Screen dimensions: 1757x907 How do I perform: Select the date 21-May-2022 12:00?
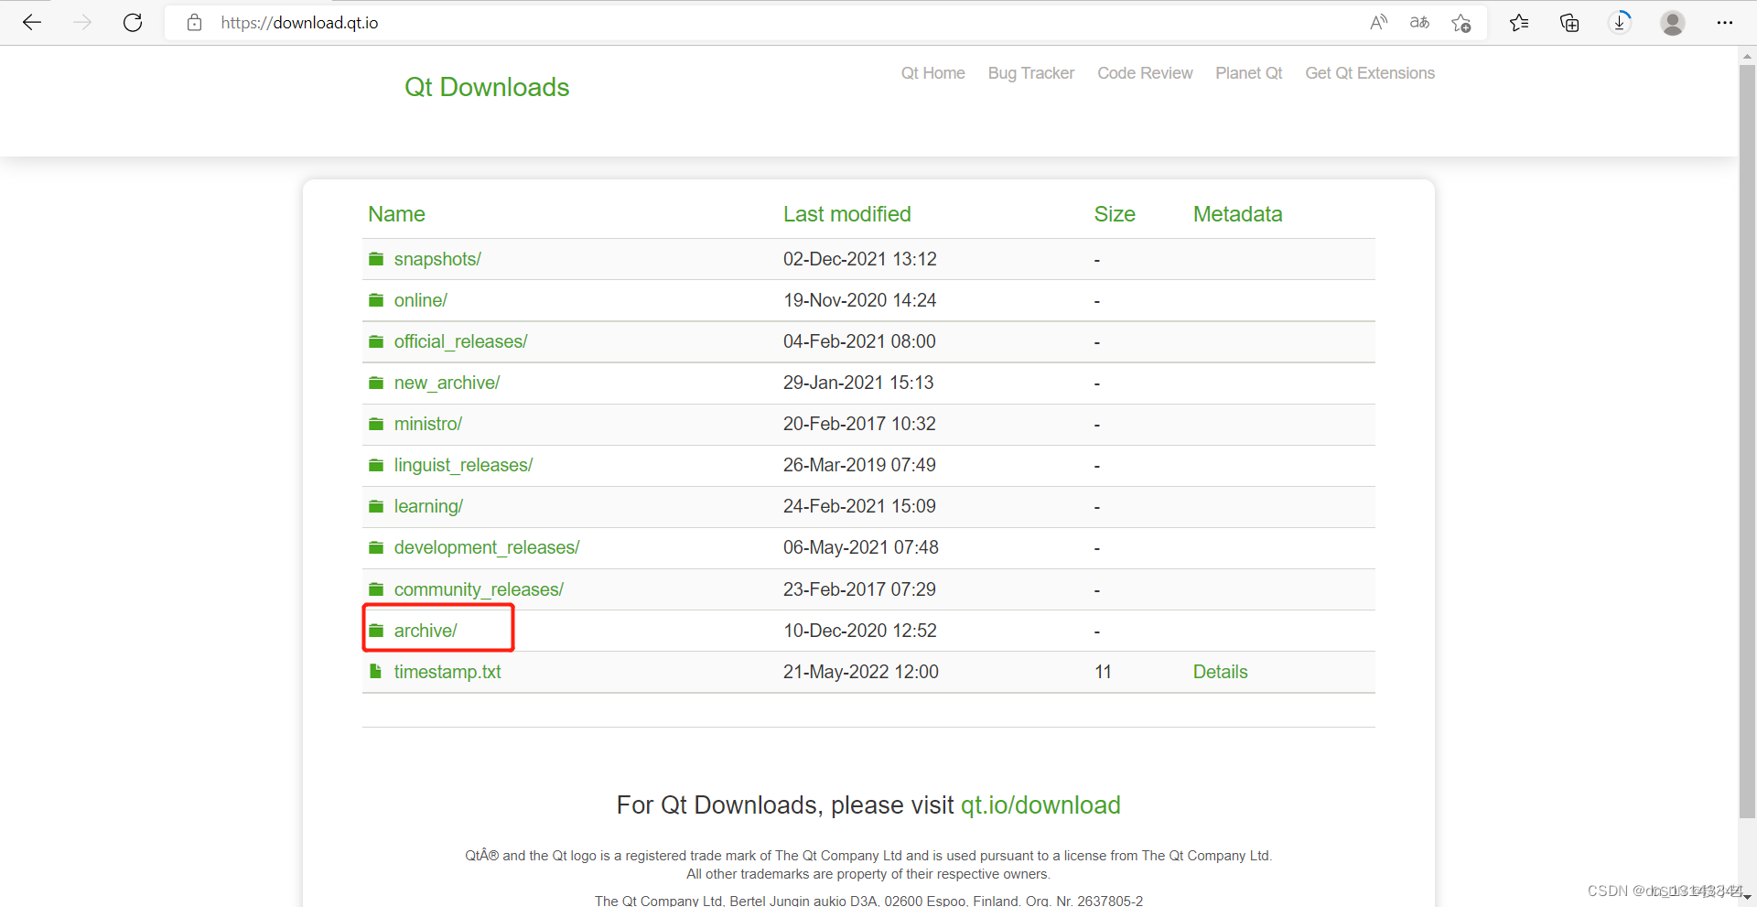coord(860,672)
